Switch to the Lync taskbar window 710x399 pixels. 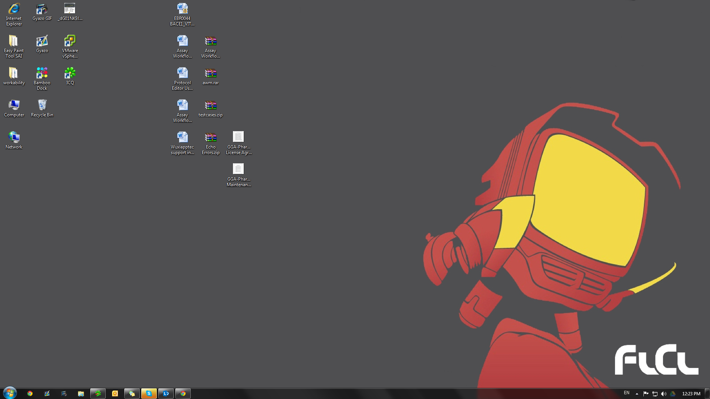tap(166, 393)
